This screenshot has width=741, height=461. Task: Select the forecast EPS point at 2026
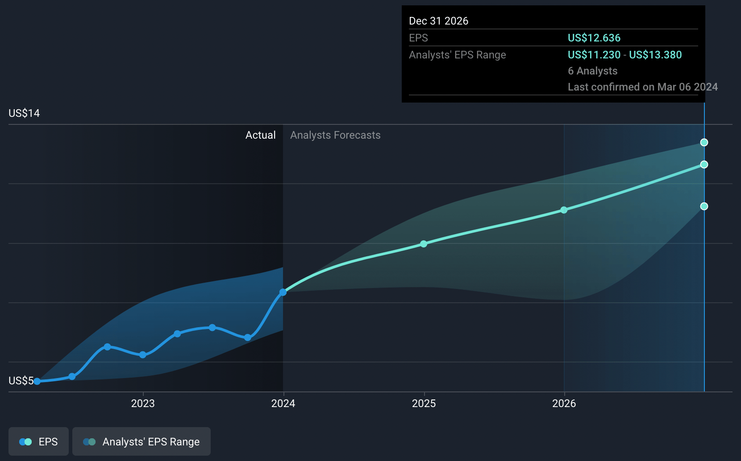[564, 210]
